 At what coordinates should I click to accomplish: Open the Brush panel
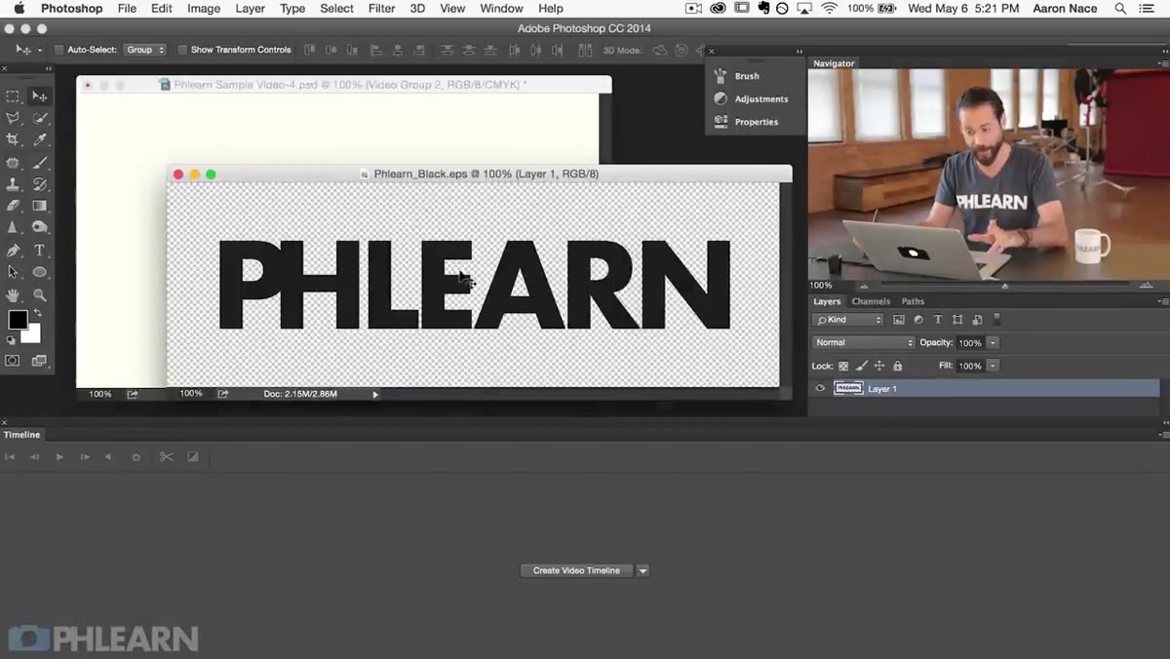coord(747,75)
